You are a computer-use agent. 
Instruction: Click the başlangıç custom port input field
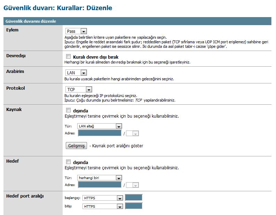click(x=134, y=198)
